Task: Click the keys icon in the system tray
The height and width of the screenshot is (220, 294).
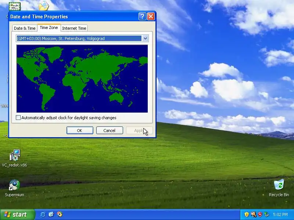Action: tap(253, 214)
